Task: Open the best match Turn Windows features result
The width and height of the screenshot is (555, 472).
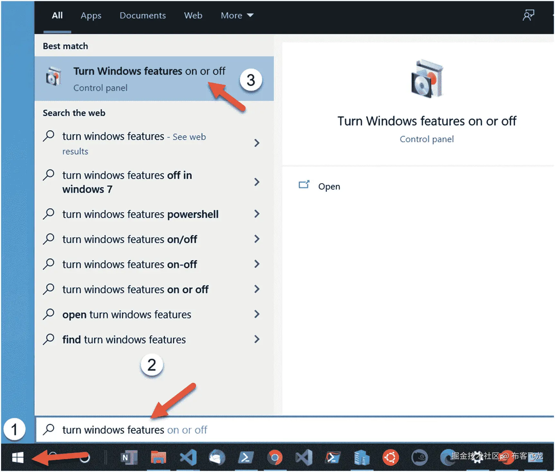Action: pyautogui.click(x=154, y=79)
